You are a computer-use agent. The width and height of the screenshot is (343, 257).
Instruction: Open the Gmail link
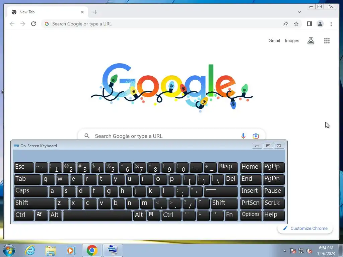(x=274, y=40)
